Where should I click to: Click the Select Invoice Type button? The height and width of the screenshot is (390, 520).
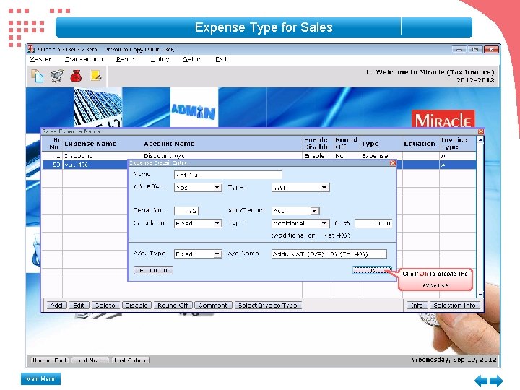(x=268, y=305)
